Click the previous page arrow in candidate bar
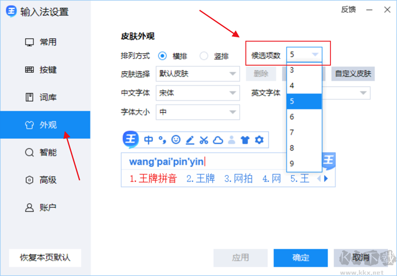Screen dimensions: 397x276 coord(319,179)
